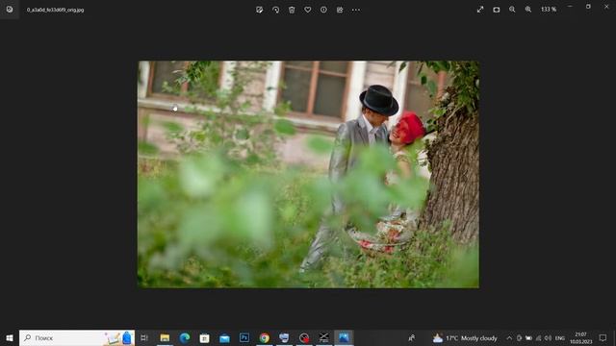The image size is (616, 346).
Task: Enter full screen with diagonal arrows icon
Action: 480,10
